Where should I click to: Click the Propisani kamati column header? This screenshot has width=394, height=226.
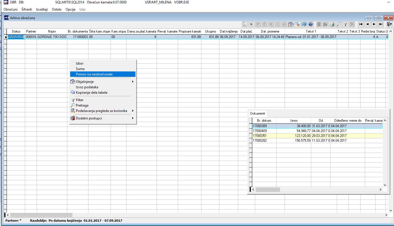[190, 31]
